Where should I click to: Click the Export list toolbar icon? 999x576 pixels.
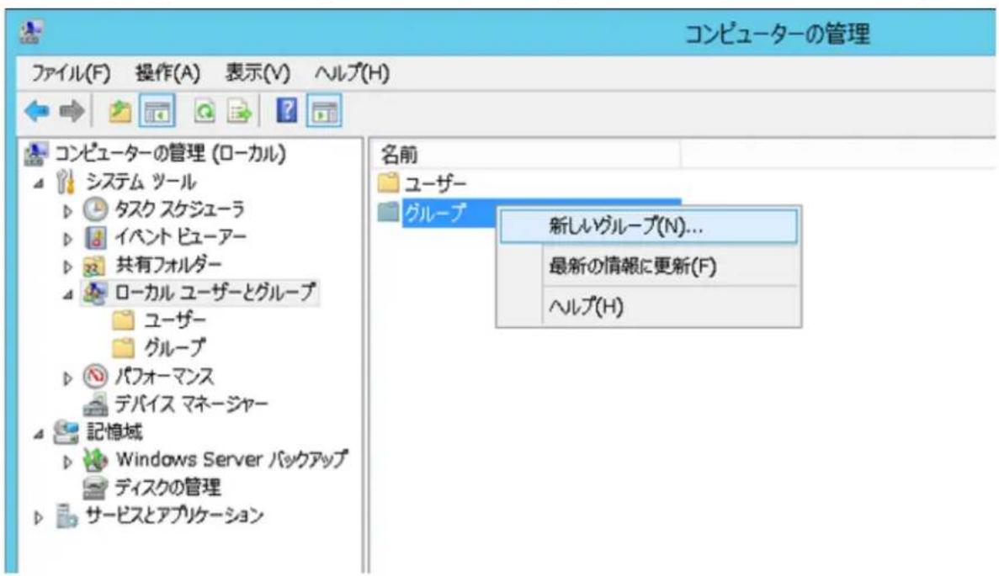click(240, 111)
